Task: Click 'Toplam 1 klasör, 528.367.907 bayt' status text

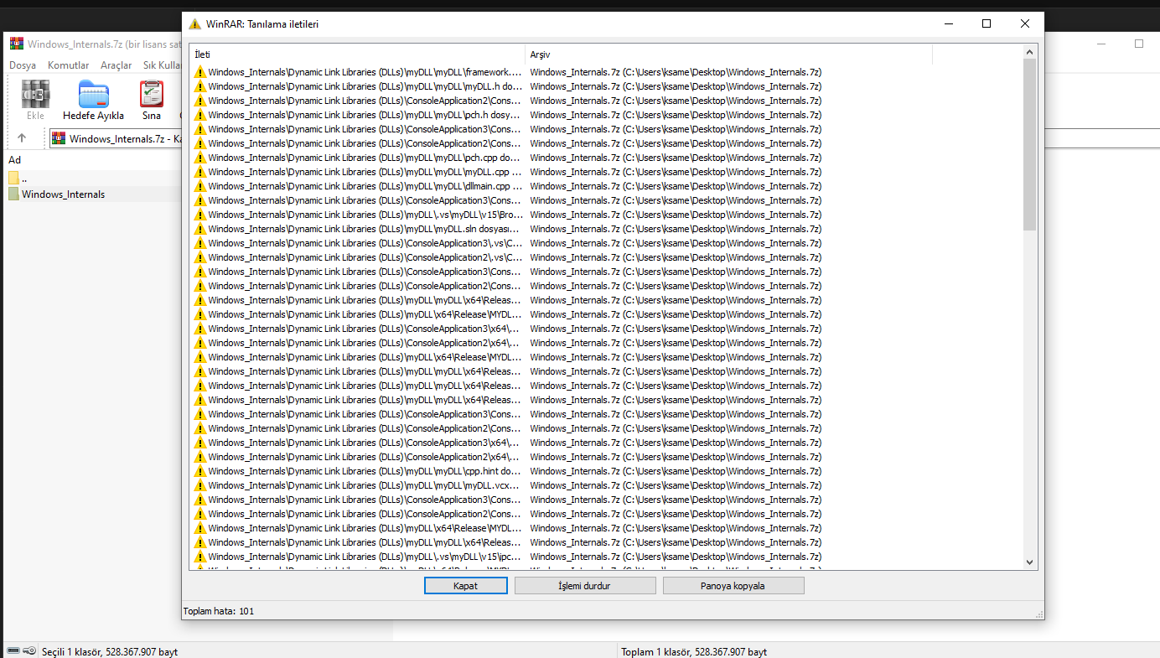Action: [x=694, y=651]
